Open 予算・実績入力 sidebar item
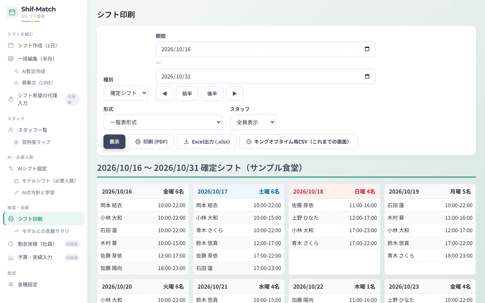 point(44,258)
